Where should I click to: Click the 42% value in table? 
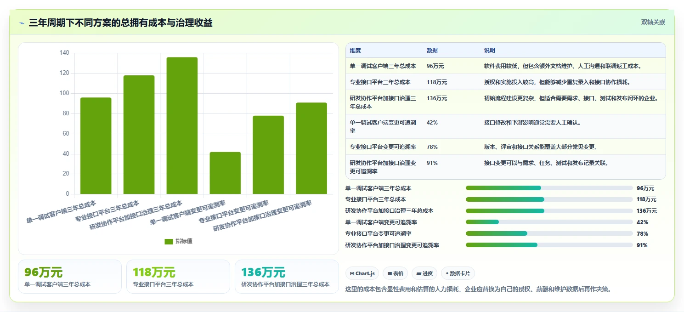click(x=432, y=123)
